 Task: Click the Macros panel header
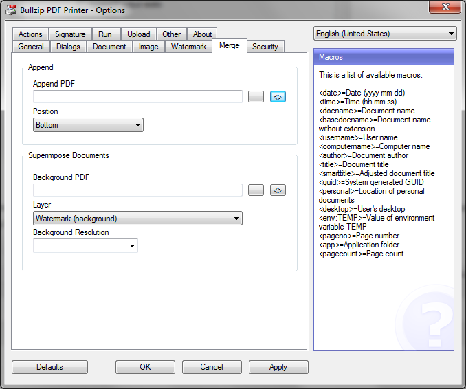(x=384, y=57)
